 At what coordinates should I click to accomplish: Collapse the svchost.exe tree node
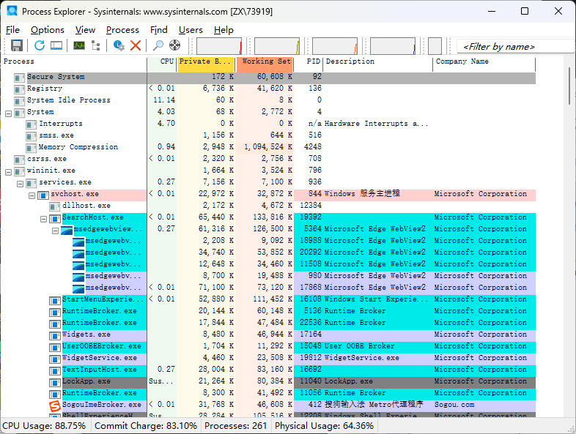pos(32,195)
